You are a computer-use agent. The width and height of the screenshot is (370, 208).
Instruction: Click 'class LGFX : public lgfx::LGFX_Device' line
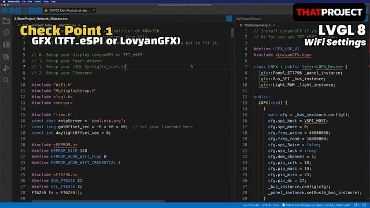[x=301, y=67]
